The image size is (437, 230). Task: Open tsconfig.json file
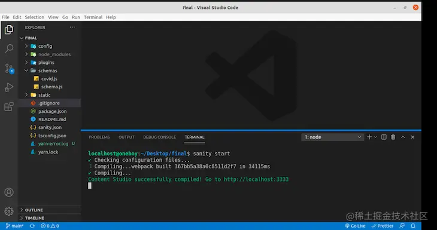(x=50, y=136)
